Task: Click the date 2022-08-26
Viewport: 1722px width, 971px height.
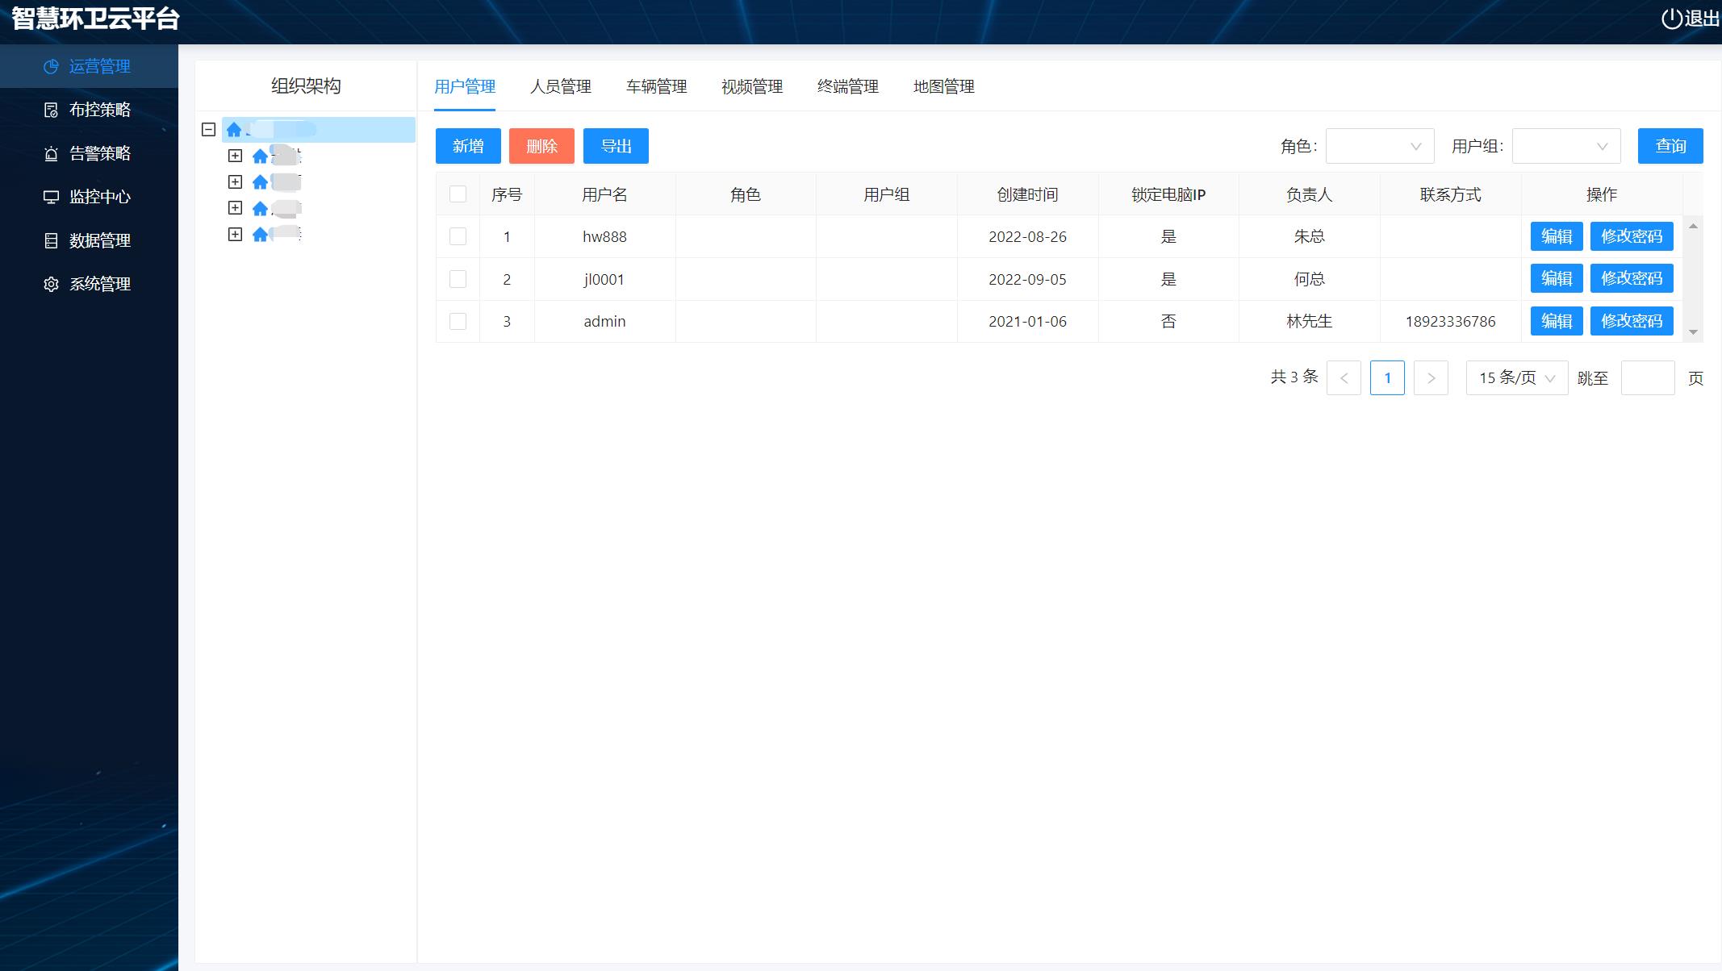Action: pyautogui.click(x=1027, y=236)
